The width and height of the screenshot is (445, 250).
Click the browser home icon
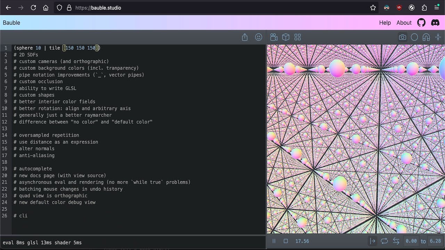[46, 8]
